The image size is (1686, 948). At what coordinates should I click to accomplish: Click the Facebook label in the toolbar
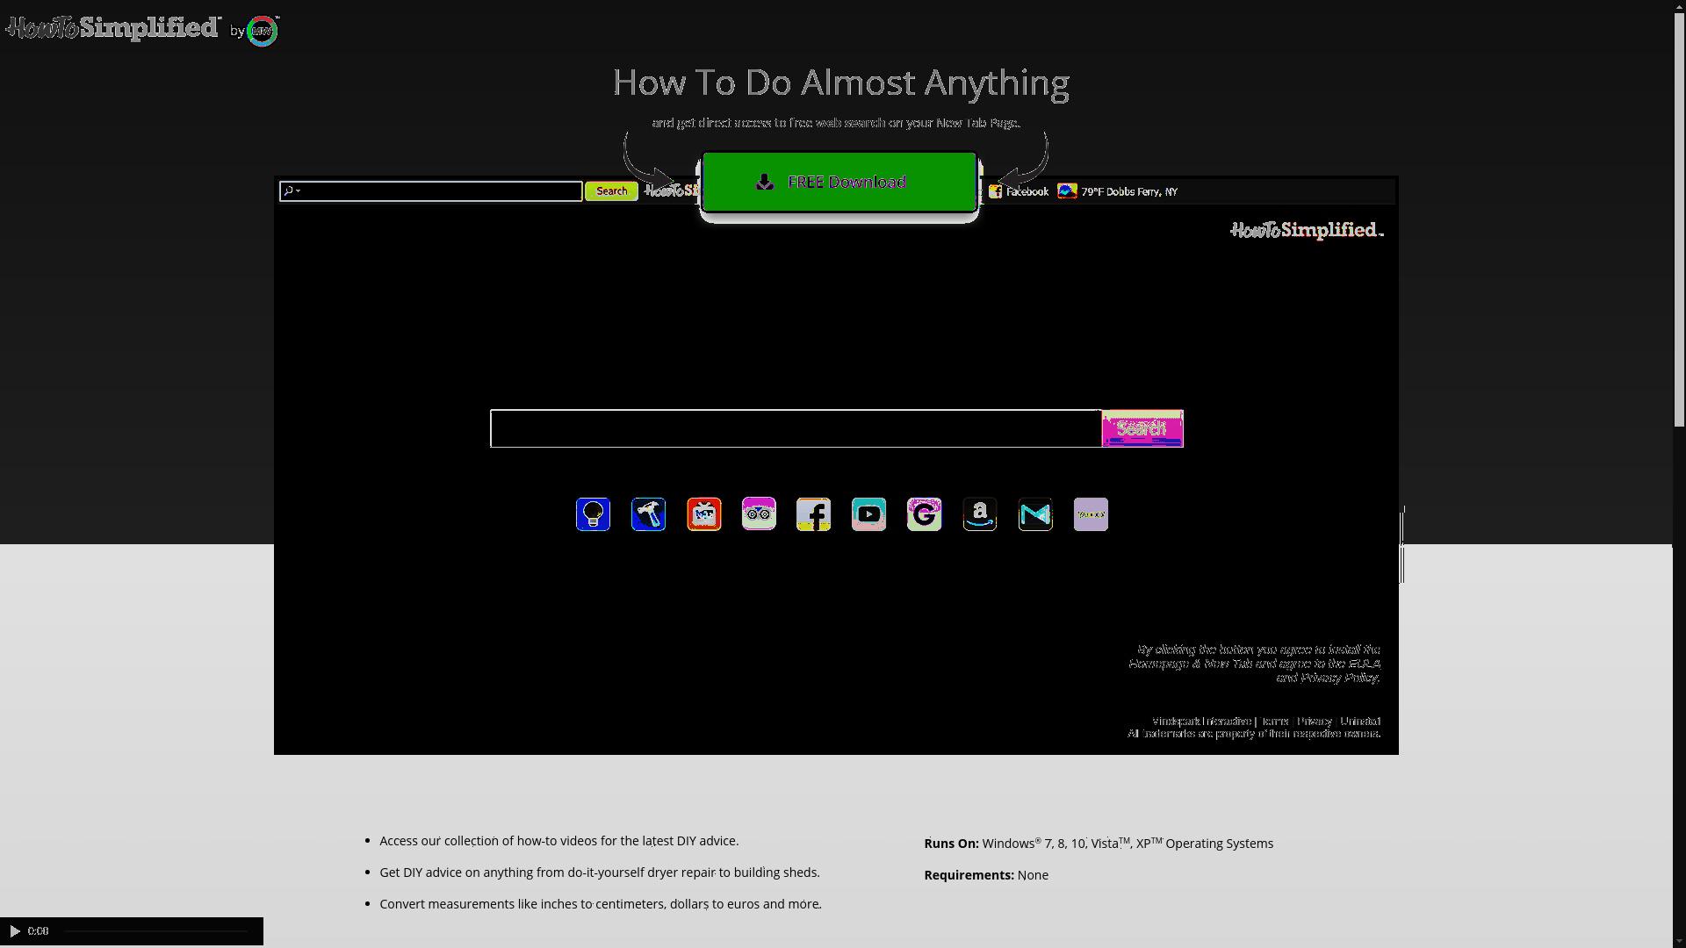(x=1027, y=191)
